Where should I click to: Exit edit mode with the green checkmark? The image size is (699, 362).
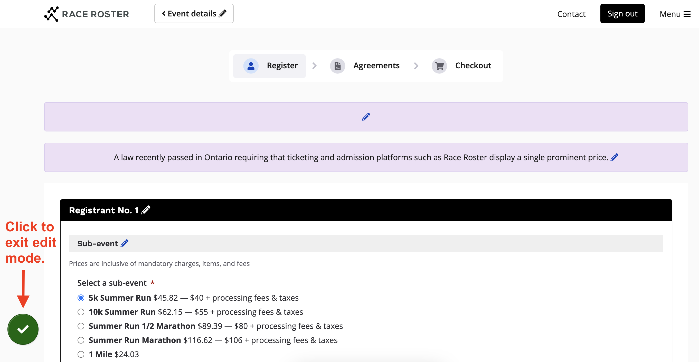click(23, 329)
